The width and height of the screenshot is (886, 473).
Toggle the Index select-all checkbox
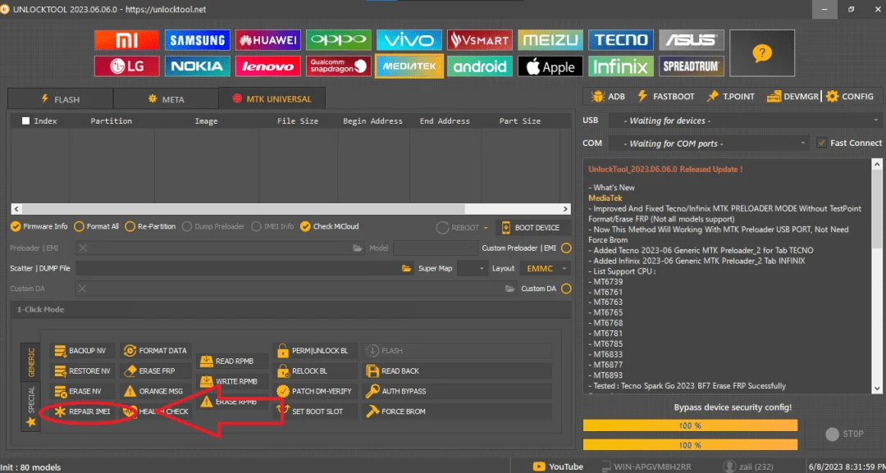point(25,121)
